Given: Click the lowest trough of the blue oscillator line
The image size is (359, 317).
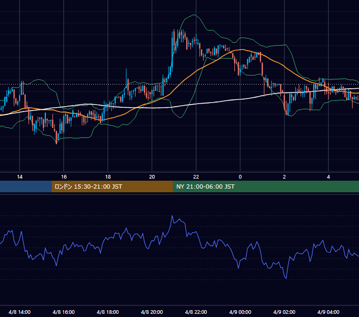Looking at the screenshot, I should pos(286,278).
